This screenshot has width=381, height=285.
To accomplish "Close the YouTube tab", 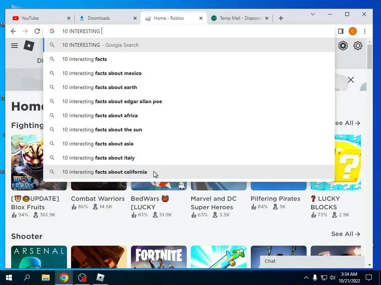I will (x=69, y=18).
